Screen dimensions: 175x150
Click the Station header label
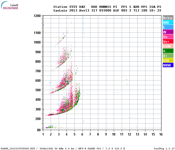click(x=60, y=7)
